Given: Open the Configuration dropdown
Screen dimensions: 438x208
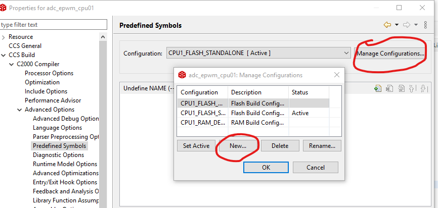Looking at the screenshot, I should click(346, 53).
